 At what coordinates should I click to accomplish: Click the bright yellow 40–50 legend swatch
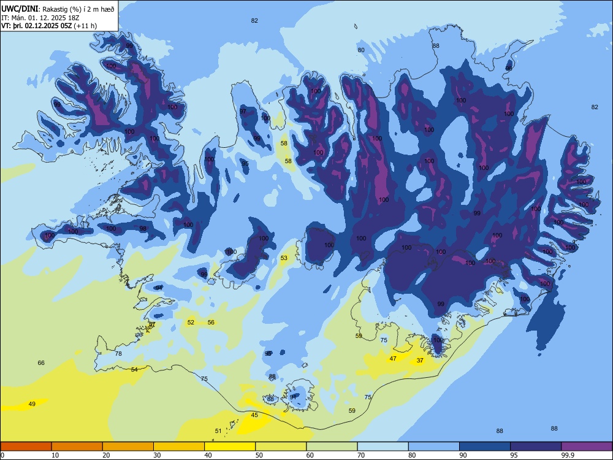[230, 447]
